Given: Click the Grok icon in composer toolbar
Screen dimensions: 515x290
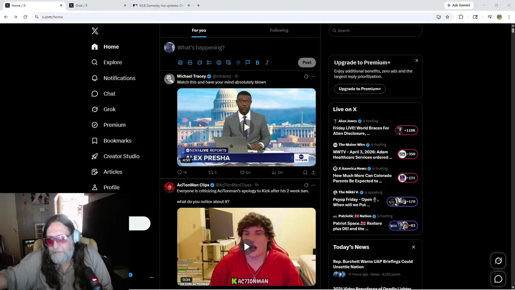Looking at the screenshot, I should tap(200, 62).
